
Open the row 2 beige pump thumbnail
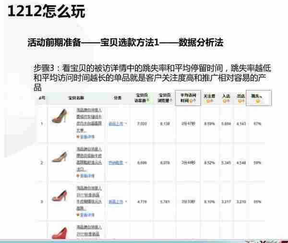point(60,157)
